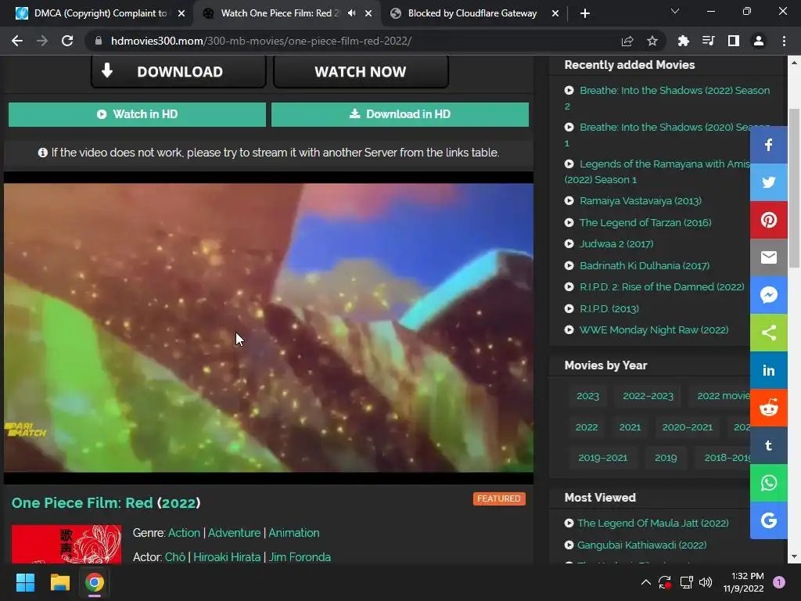This screenshot has height=601, width=801.
Task: Select the 2022-2023 year tag
Action: click(648, 395)
